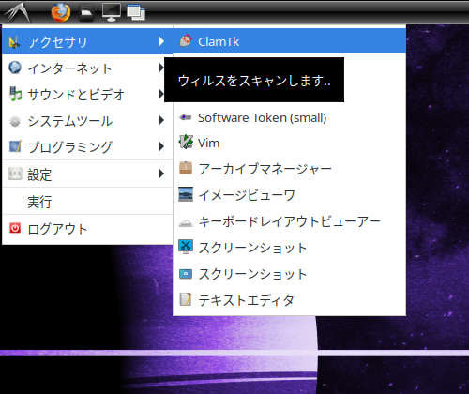Viewport: 469px width, 394px height.
Task: Expand the システムツール submenu arrow
Action: point(161,120)
